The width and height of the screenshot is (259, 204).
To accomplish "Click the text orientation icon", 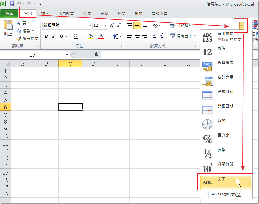I will (155, 25).
